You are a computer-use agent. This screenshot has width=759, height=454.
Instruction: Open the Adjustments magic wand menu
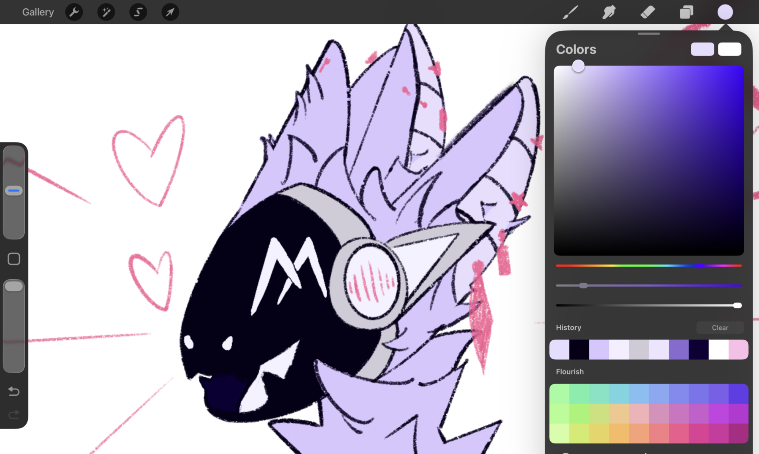(106, 12)
